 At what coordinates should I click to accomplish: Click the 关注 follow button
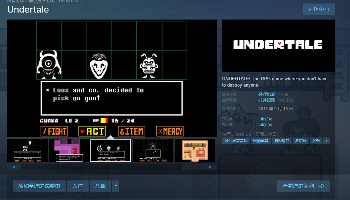[78, 186]
